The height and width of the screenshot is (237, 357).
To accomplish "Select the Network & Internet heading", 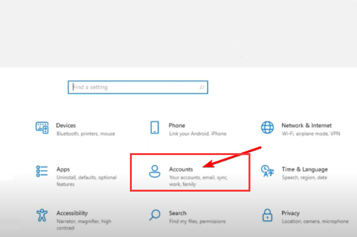I will 307,125.
